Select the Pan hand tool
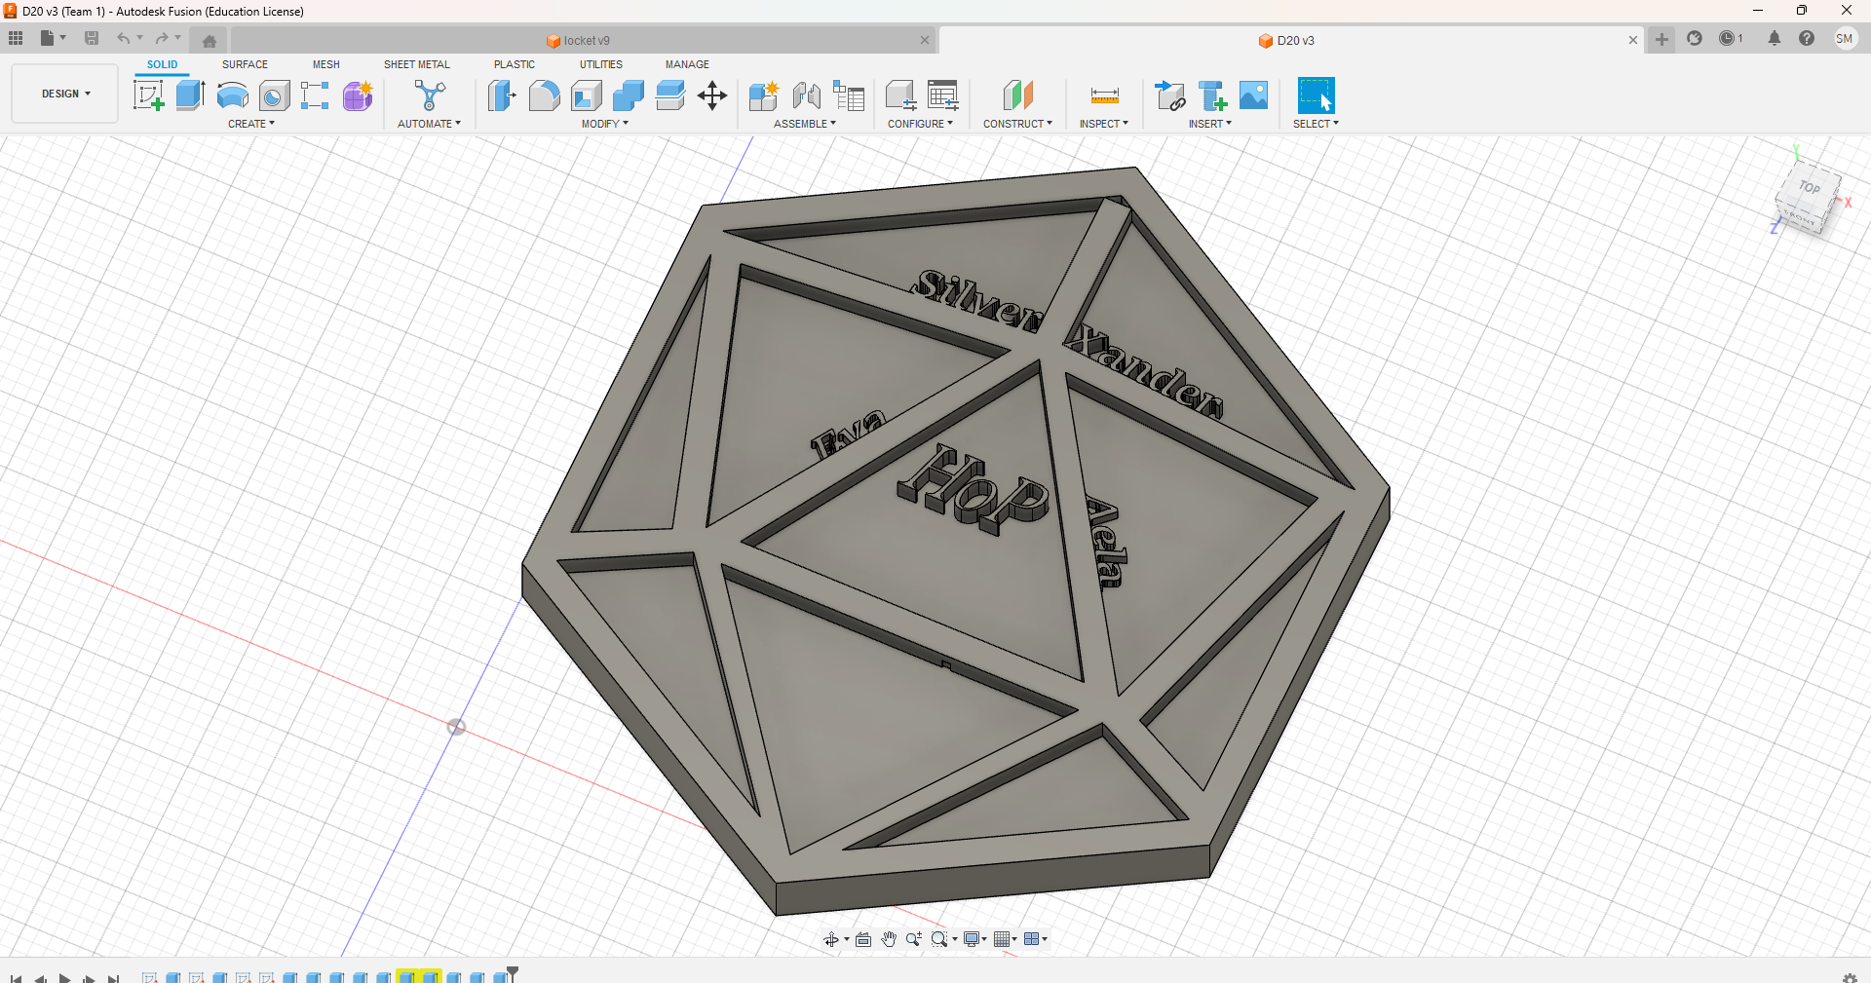 point(889,939)
